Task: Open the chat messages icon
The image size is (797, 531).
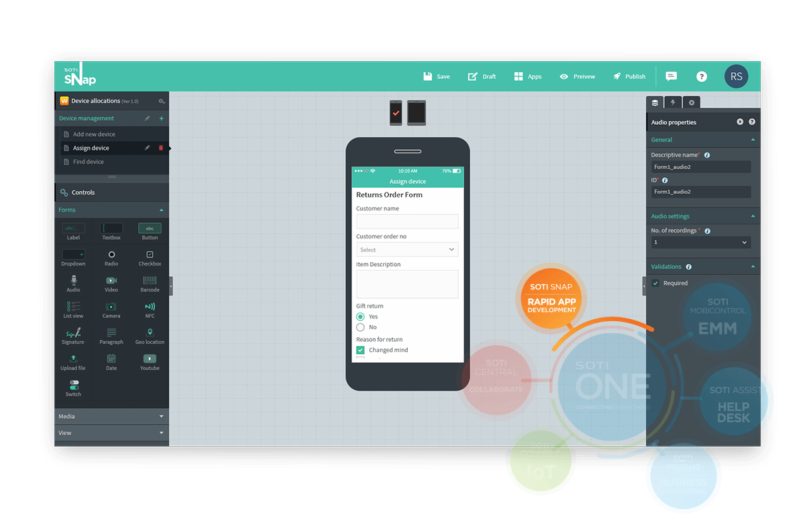Action: click(671, 76)
